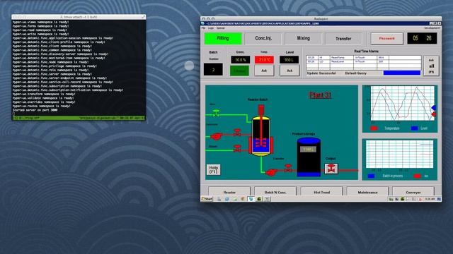Click the red pointer on trend chart edge
Viewport: 453px width, 254px height.
click(x=434, y=114)
